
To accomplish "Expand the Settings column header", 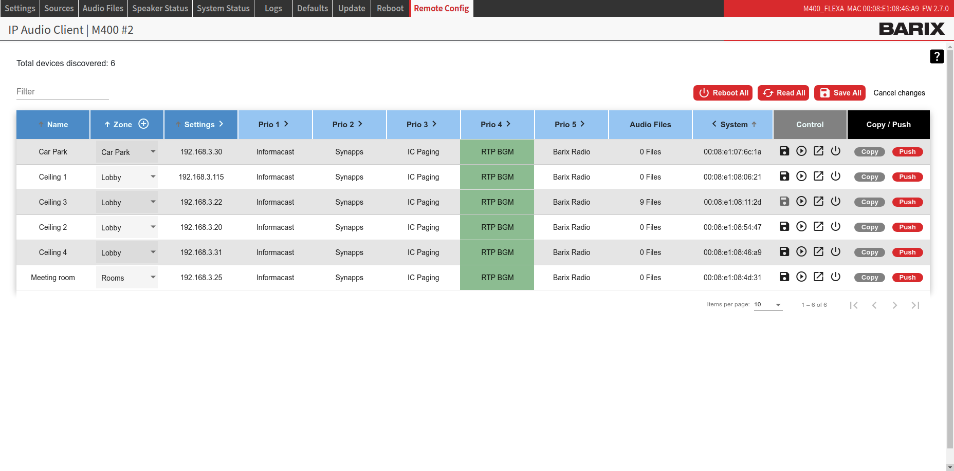I will (221, 124).
